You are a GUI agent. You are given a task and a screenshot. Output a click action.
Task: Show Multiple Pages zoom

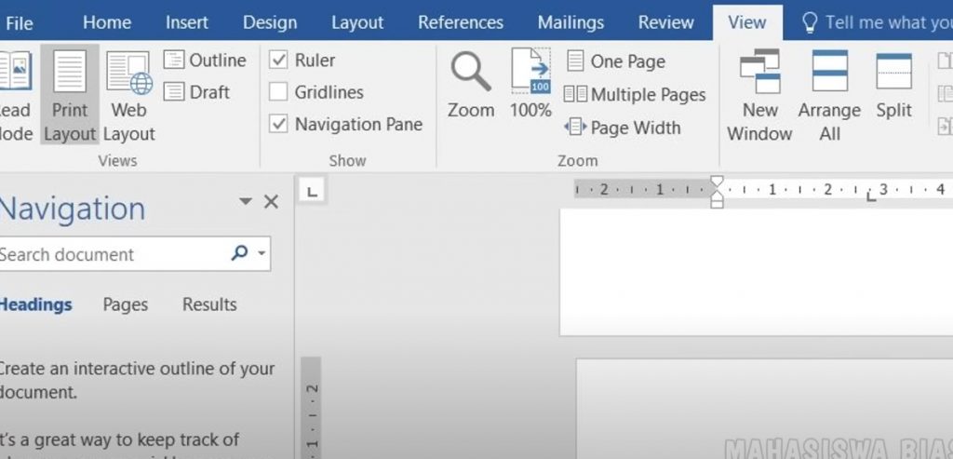(x=635, y=94)
